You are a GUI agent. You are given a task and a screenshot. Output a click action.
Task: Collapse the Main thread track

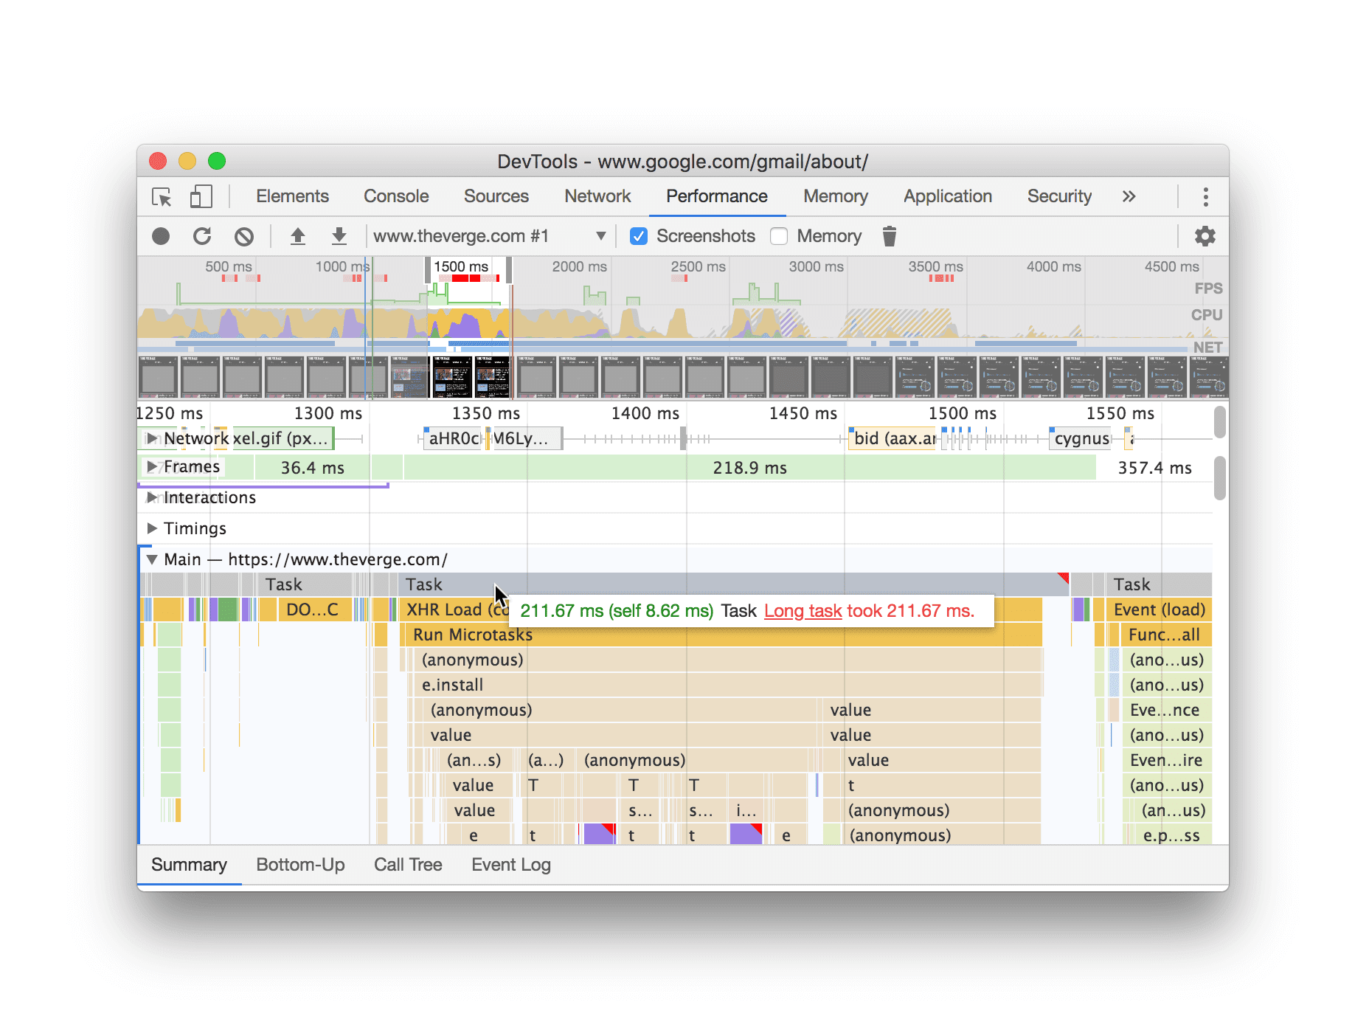pos(152,559)
